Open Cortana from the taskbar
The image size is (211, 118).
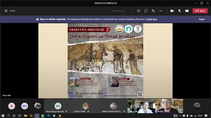pos(14,116)
